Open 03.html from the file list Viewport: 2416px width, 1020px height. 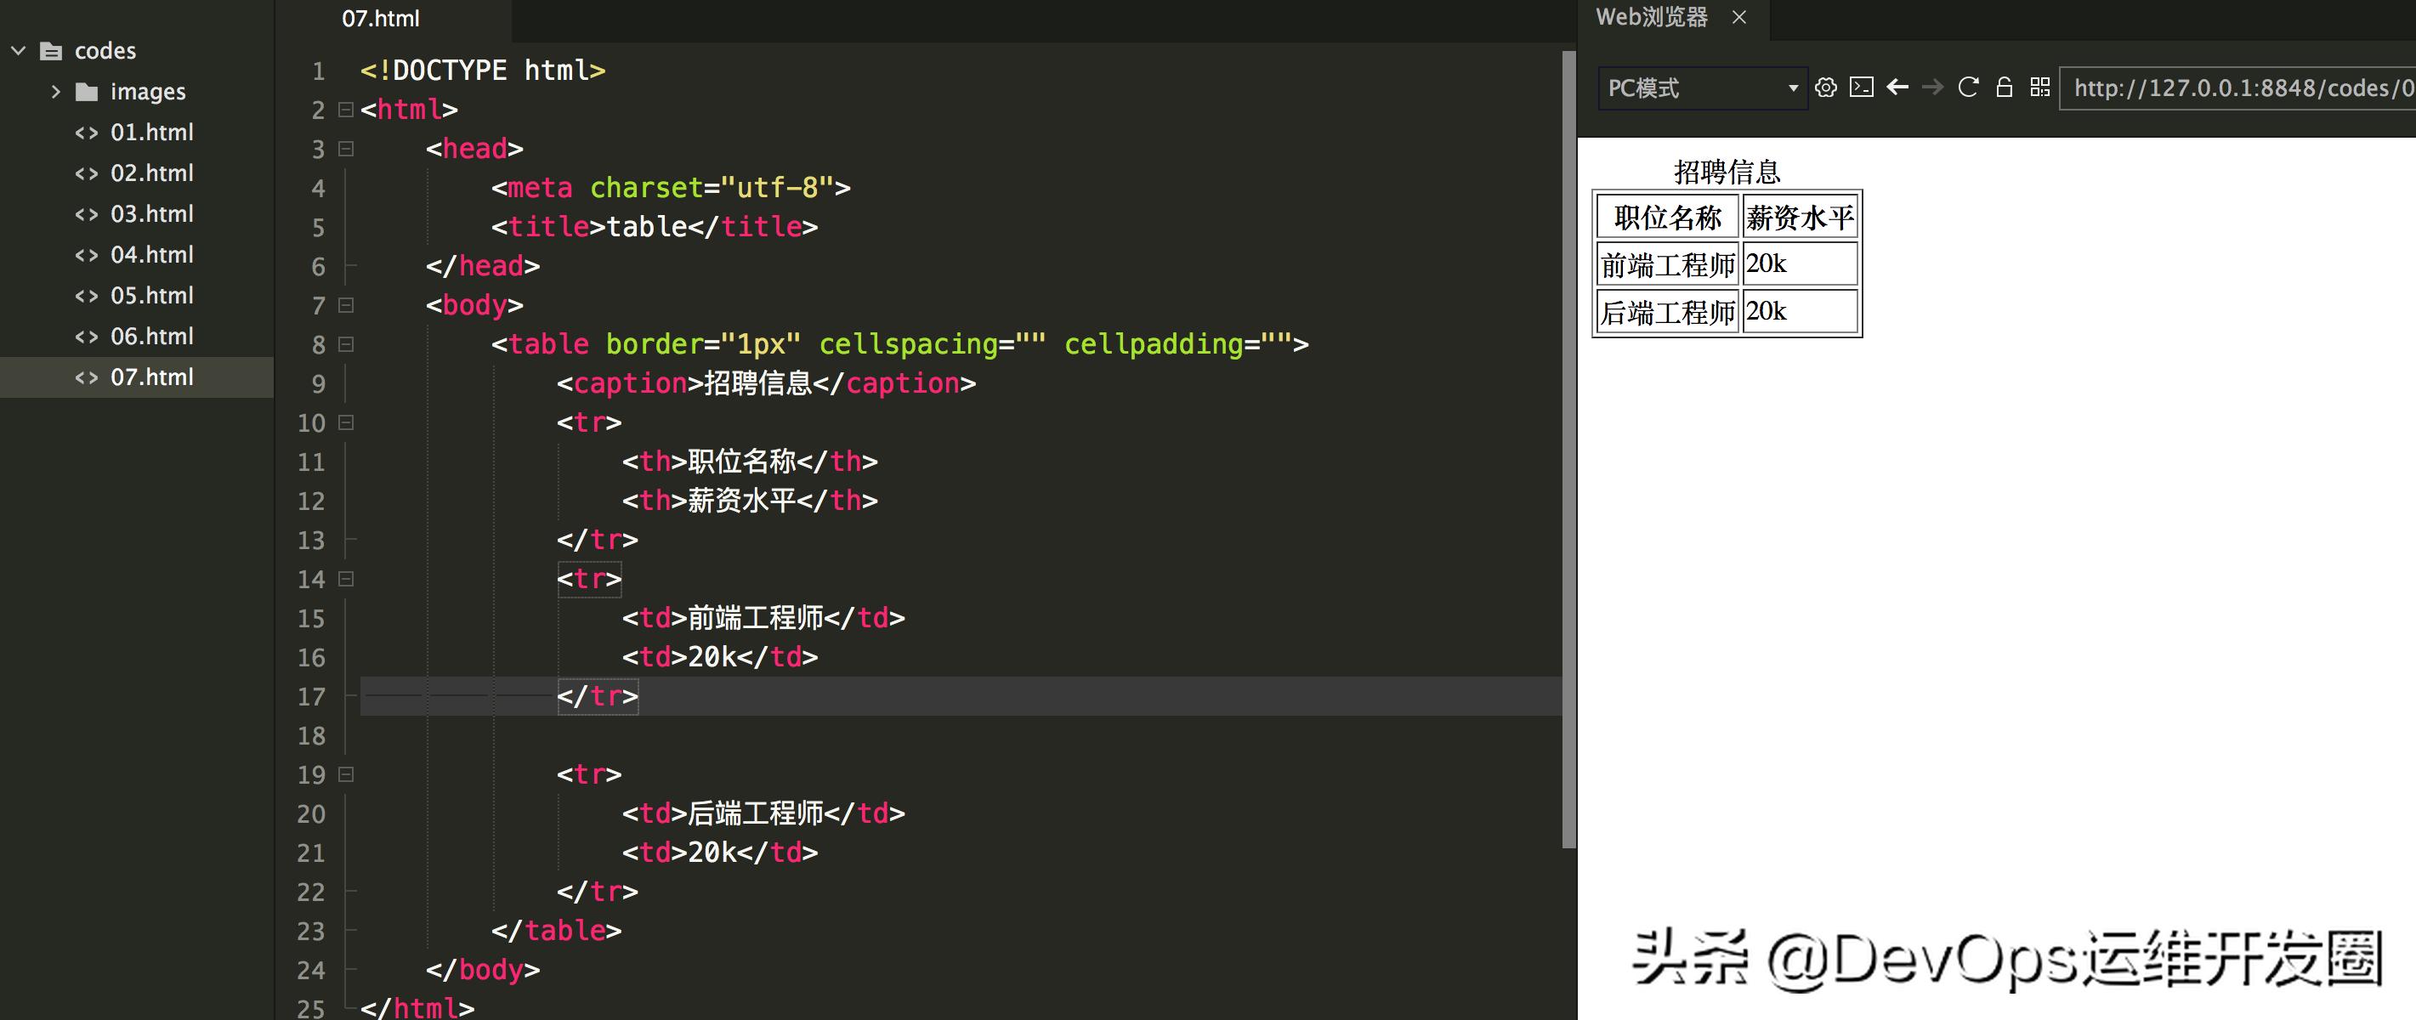pos(152,213)
